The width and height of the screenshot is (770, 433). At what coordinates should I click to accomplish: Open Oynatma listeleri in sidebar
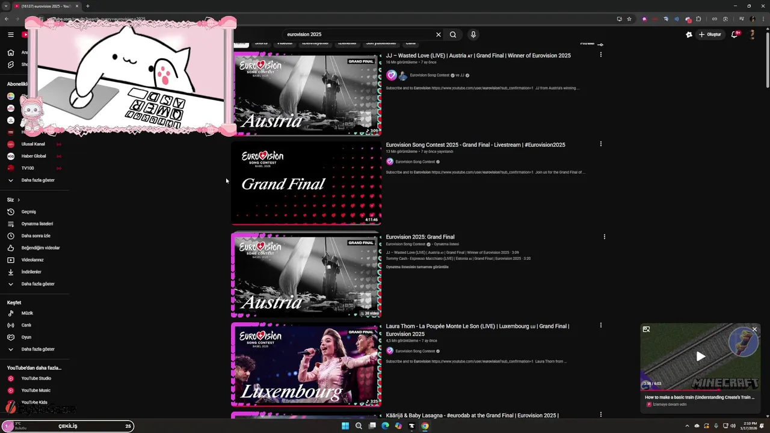(x=35, y=224)
